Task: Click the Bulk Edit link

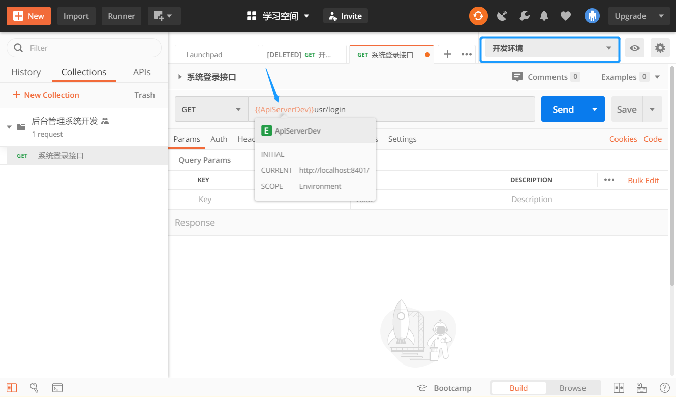Action: tap(643, 180)
